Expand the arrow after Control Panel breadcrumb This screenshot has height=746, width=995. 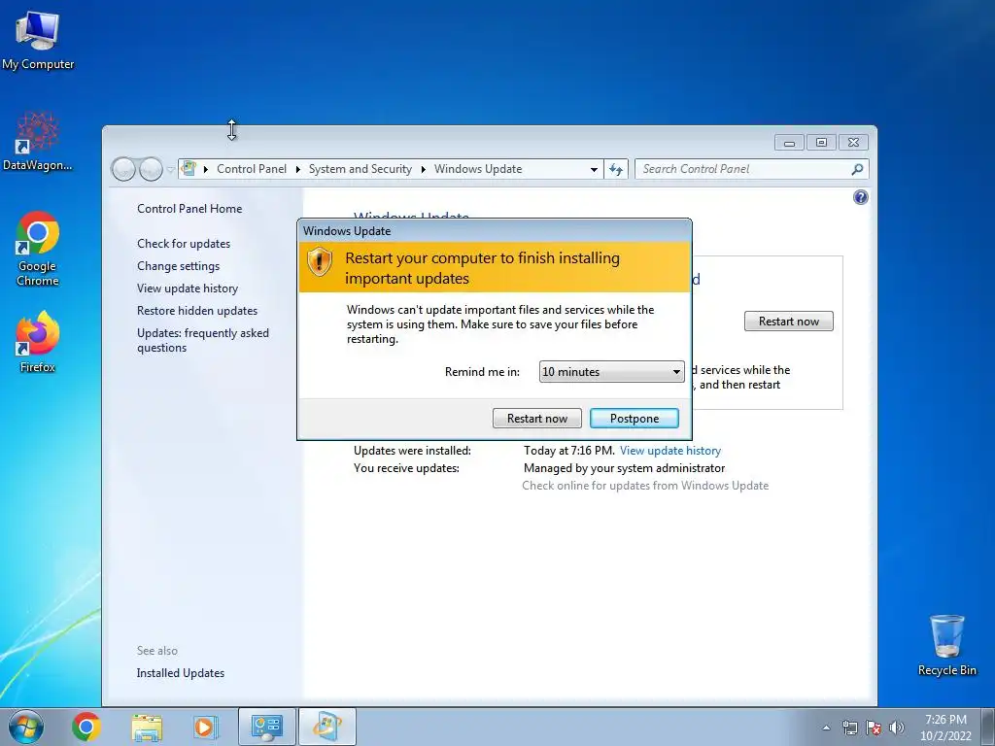[x=297, y=169]
